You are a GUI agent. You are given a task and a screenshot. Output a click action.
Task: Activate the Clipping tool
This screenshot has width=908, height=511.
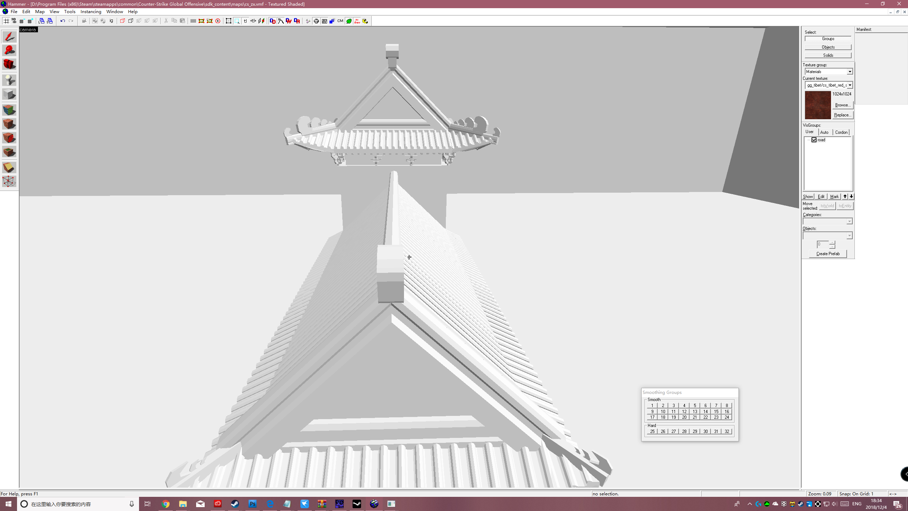click(9, 167)
